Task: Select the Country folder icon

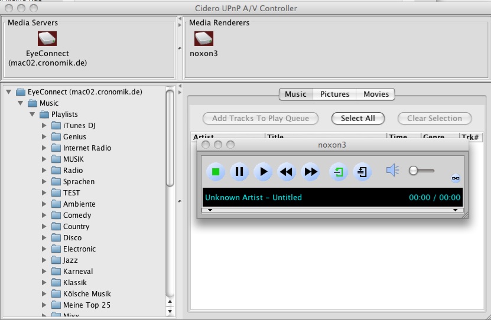Action: point(56,227)
